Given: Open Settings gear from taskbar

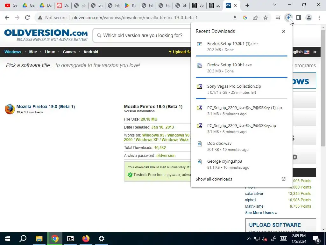Looking at the screenshot, I should pyautogui.click(x=101, y=239).
